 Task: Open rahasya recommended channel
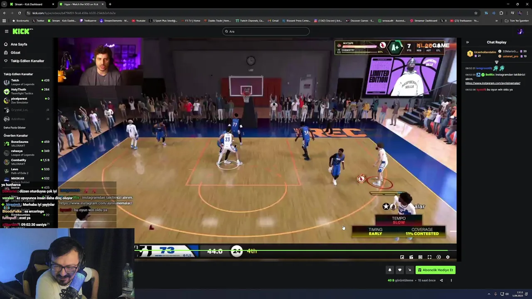(27, 153)
